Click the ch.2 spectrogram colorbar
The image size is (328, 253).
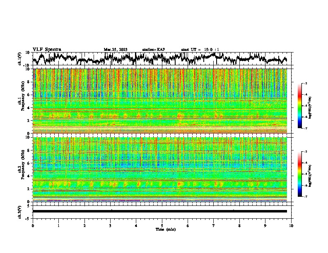click(299, 174)
